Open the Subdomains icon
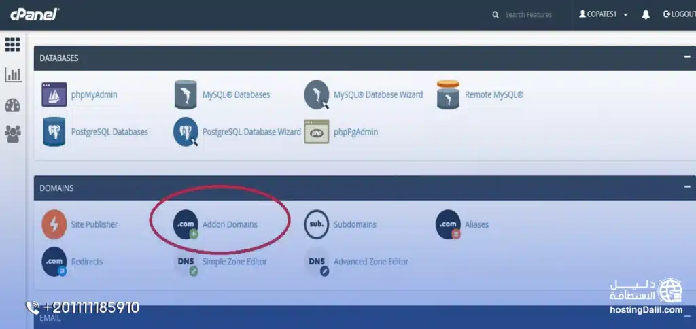This screenshot has height=329, width=696. 317,224
